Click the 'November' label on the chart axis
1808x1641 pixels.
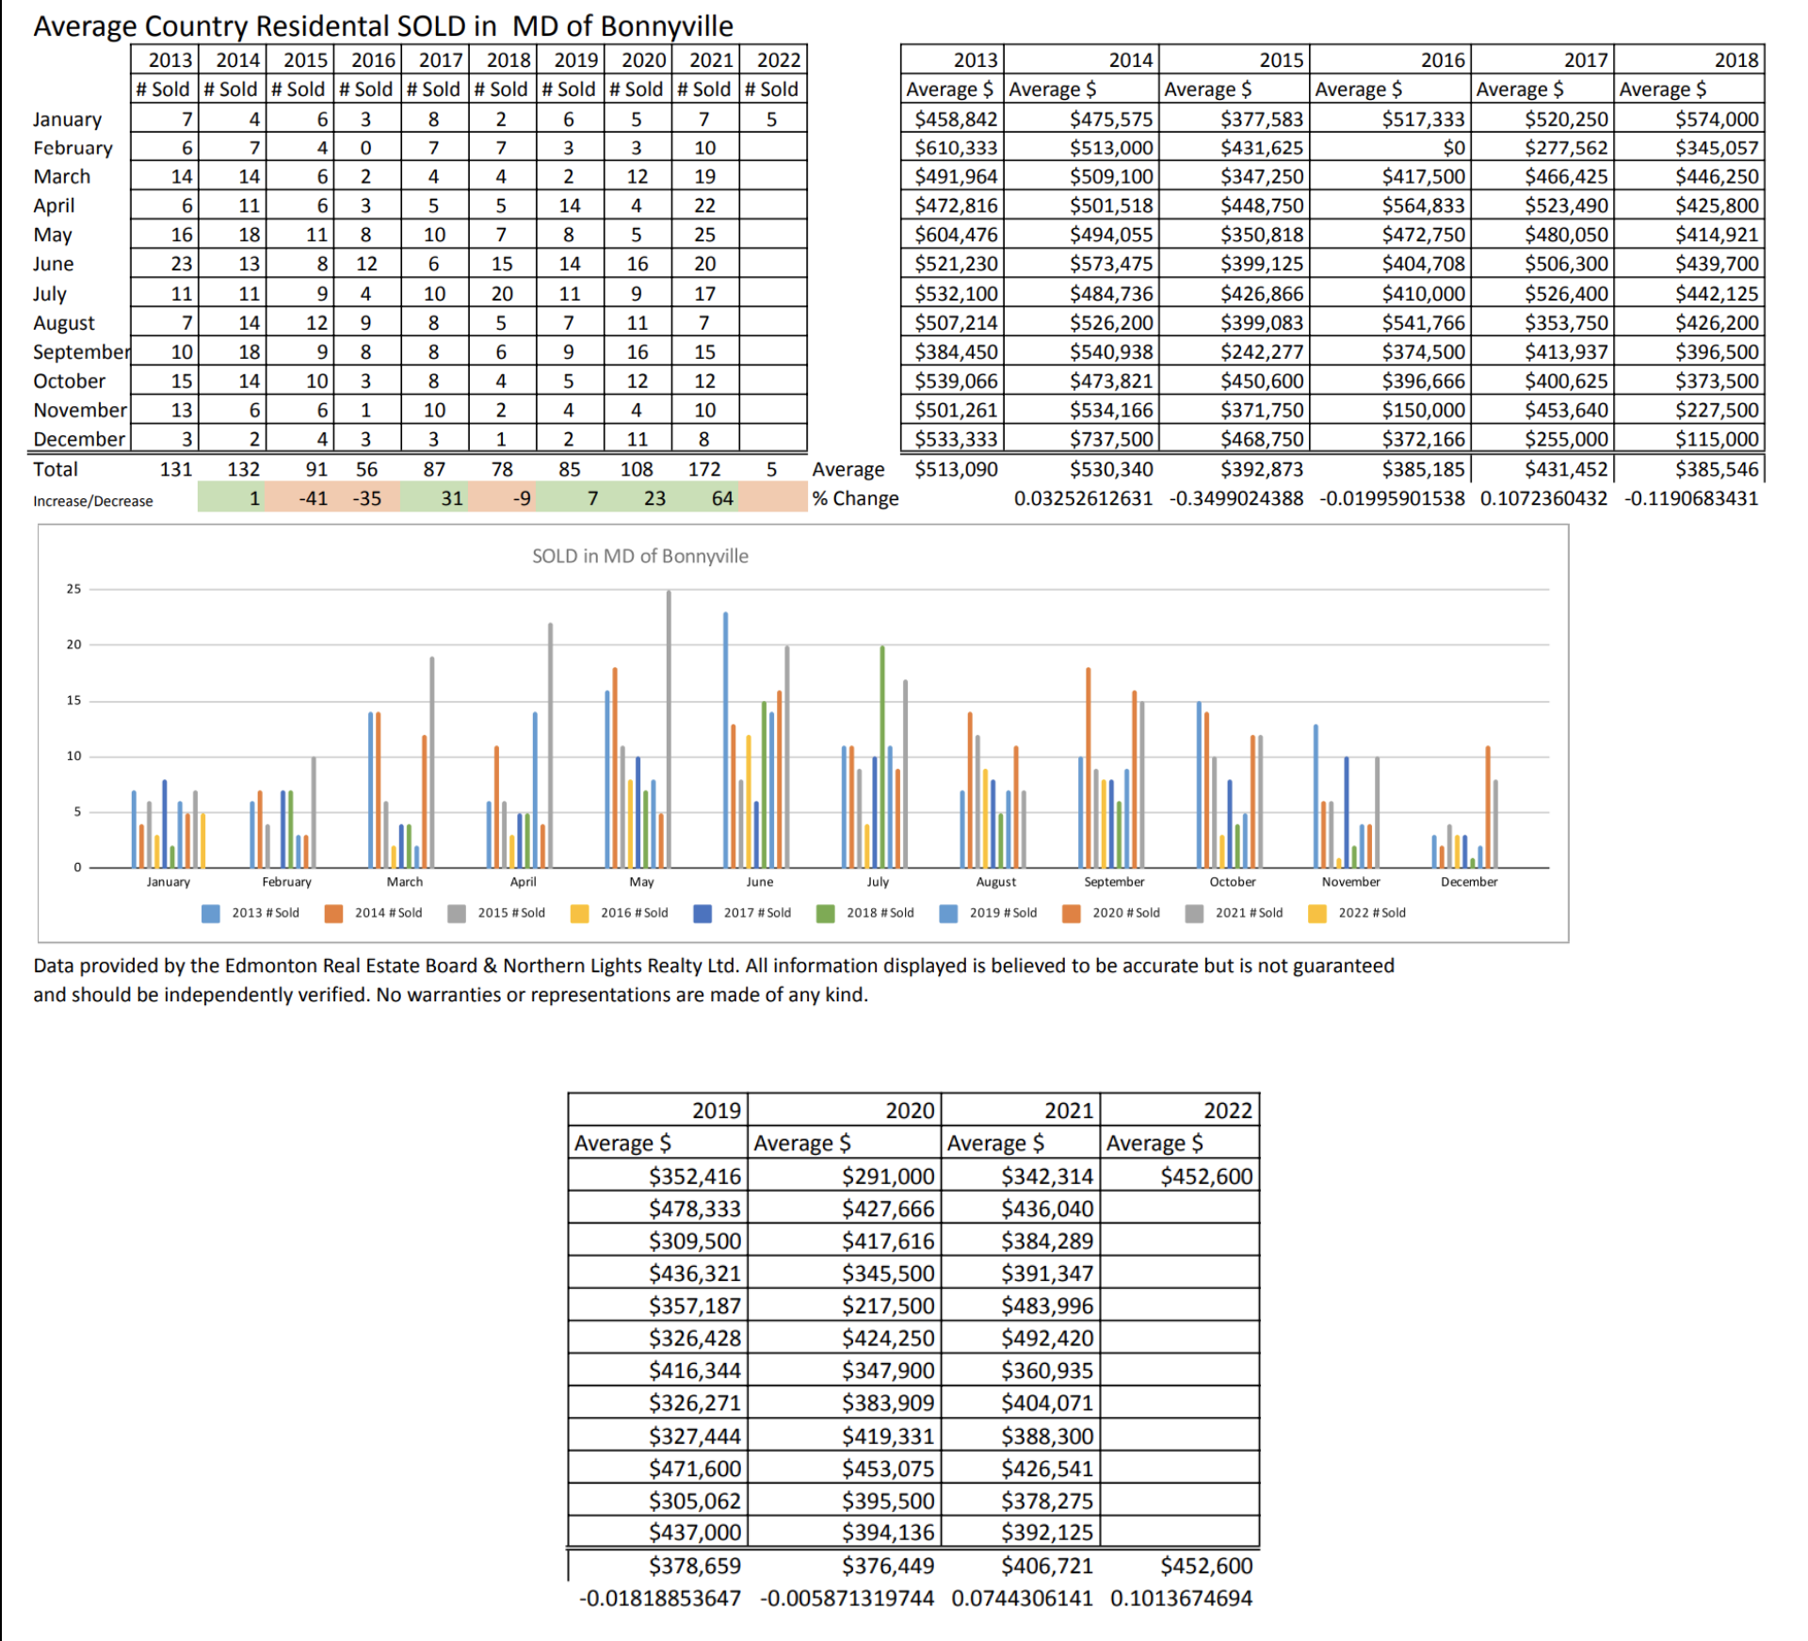(x=1351, y=882)
